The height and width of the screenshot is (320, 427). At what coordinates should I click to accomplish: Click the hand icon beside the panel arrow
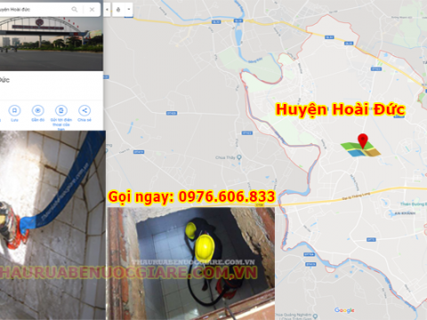pyautogui.click(x=118, y=10)
